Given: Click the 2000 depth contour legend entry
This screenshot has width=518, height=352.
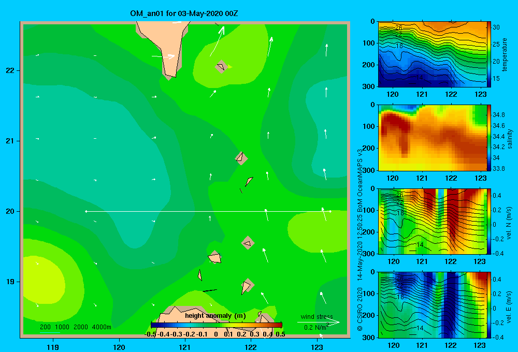Looking at the screenshot, I should [x=81, y=327].
